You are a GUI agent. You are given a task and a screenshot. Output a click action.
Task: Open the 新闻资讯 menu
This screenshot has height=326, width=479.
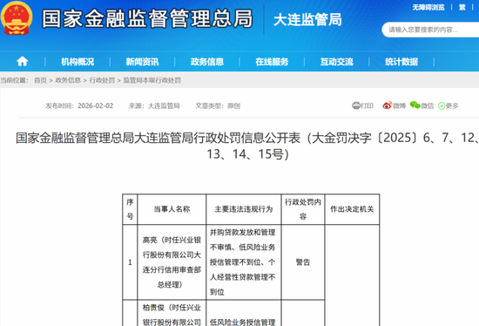(142, 62)
